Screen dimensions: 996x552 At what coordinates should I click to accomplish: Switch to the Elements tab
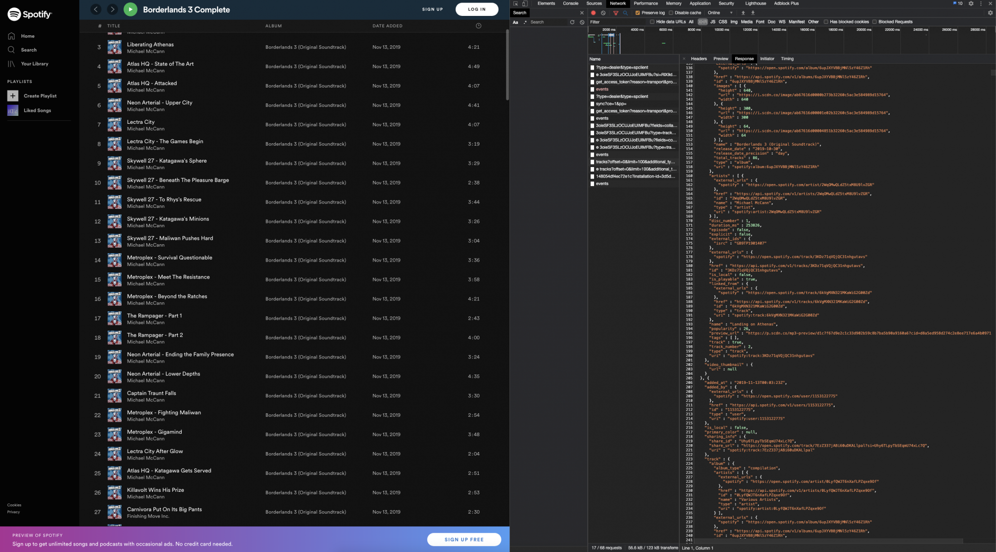click(546, 3)
